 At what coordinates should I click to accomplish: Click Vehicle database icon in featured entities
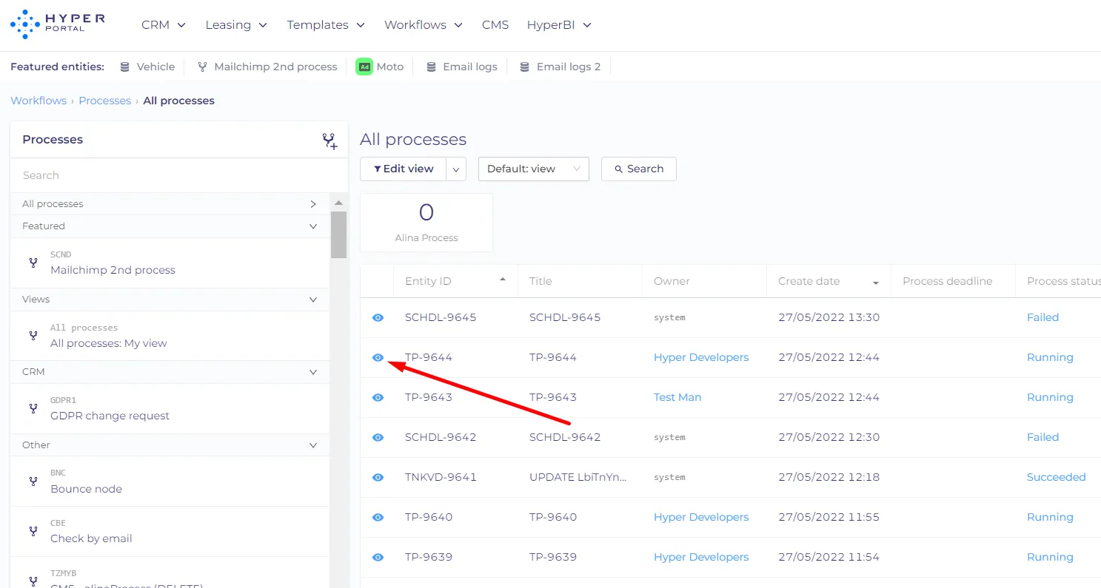[x=124, y=67]
